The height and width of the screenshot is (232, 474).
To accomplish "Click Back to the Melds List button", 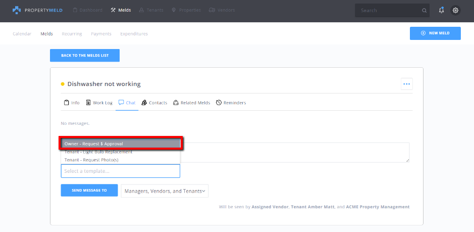I will pyautogui.click(x=85, y=56).
